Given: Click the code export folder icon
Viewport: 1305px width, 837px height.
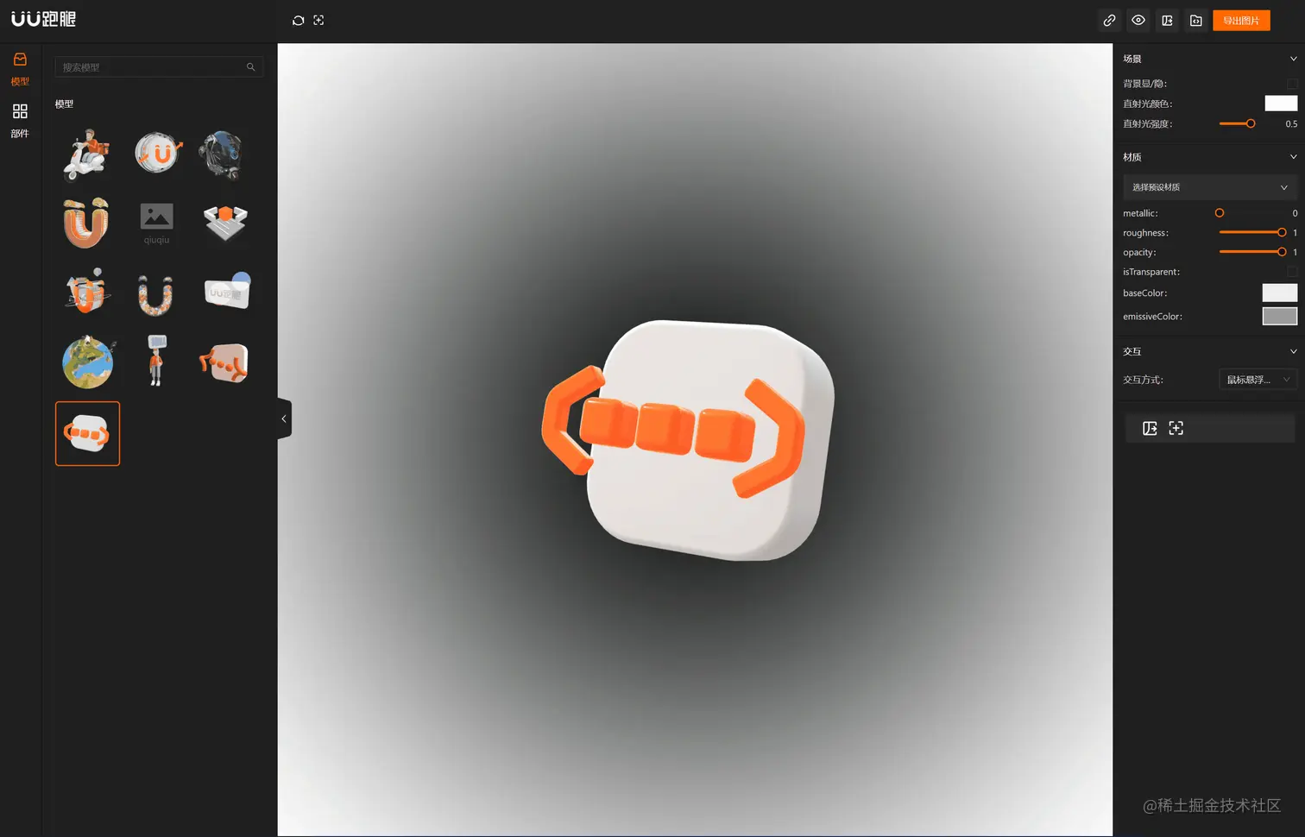Looking at the screenshot, I should pyautogui.click(x=1195, y=20).
